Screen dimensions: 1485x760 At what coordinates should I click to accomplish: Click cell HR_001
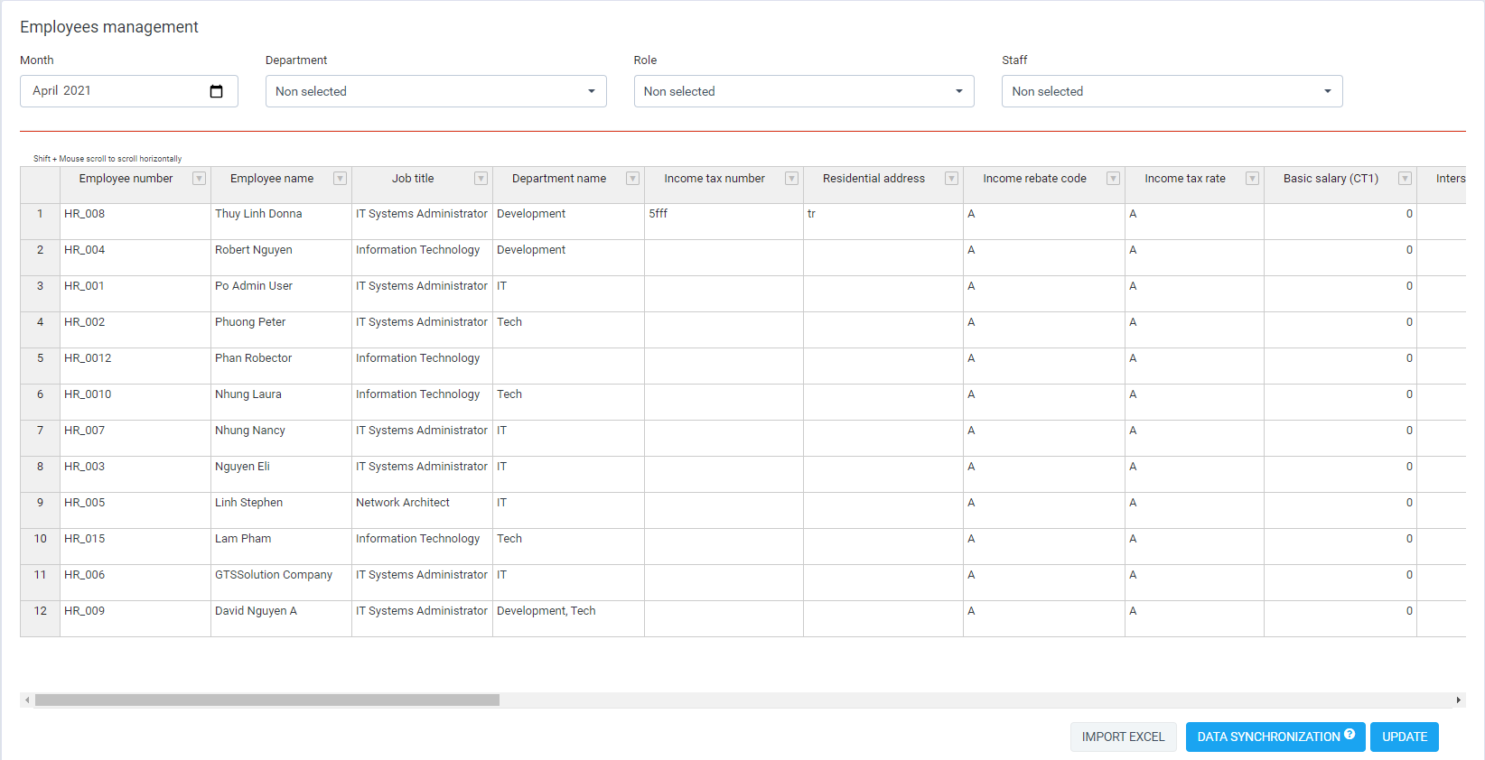135,293
